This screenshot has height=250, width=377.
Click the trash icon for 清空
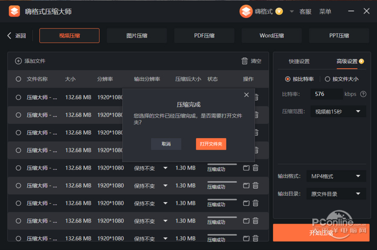point(245,61)
